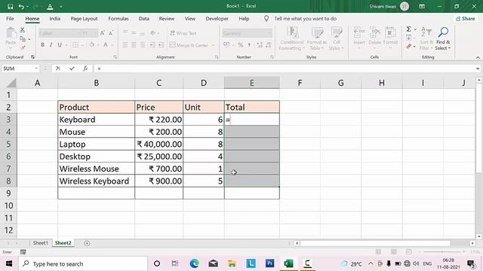The image size is (483, 271).
Task: Click the Format Painter brush icon
Action: pyautogui.click(x=23, y=47)
